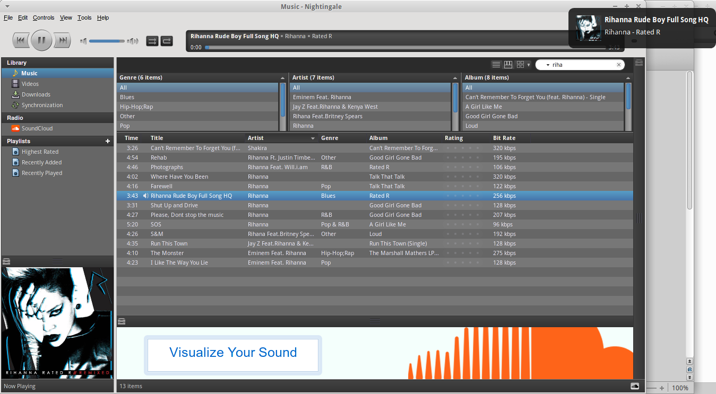Adjust the volume slider
This screenshot has height=394, width=716.
(x=107, y=41)
